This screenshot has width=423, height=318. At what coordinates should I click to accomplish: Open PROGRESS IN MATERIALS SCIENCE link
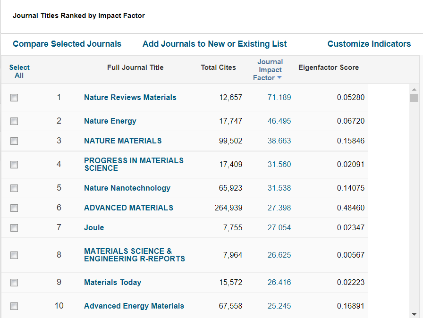134,164
